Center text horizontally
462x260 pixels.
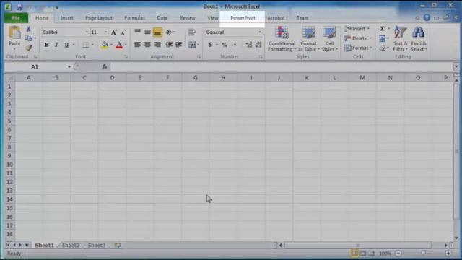(147, 45)
